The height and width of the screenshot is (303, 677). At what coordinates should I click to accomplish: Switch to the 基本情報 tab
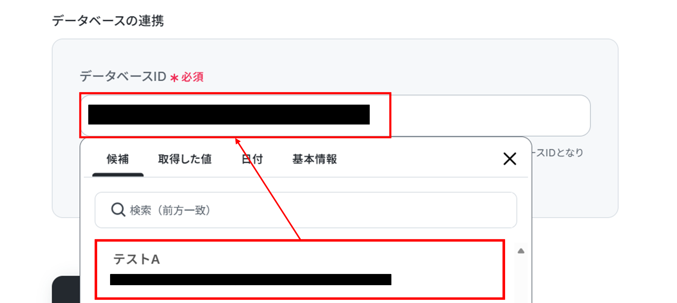(x=315, y=159)
